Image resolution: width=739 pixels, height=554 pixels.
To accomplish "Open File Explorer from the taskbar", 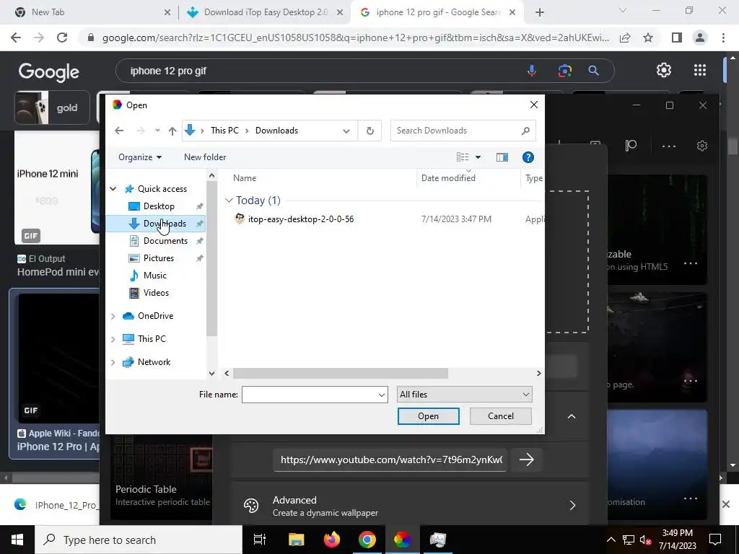I will pos(297,540).
